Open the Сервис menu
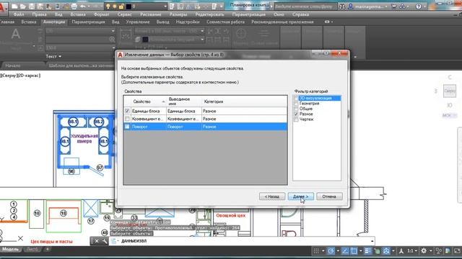462x259 pixels. point(124,14)
